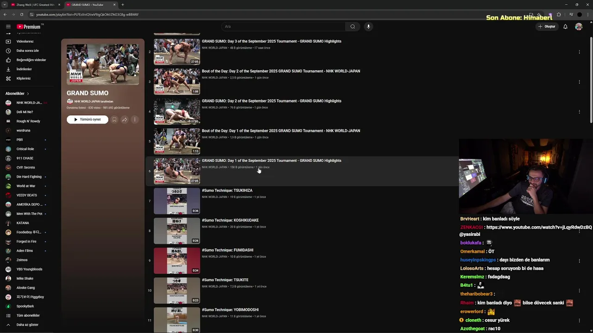
Task: Close the Zhang Weili UFC tab
Action: 59,5
